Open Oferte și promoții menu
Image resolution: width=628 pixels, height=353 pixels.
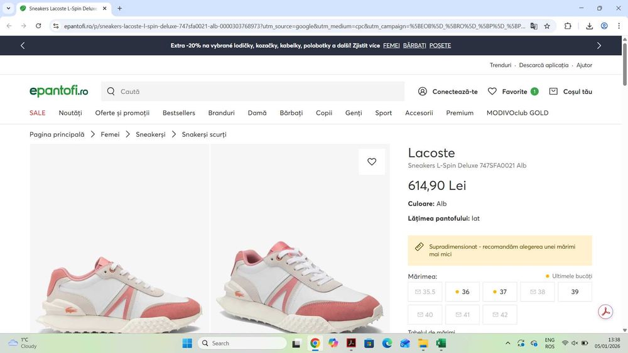click(x=122, y=113)
